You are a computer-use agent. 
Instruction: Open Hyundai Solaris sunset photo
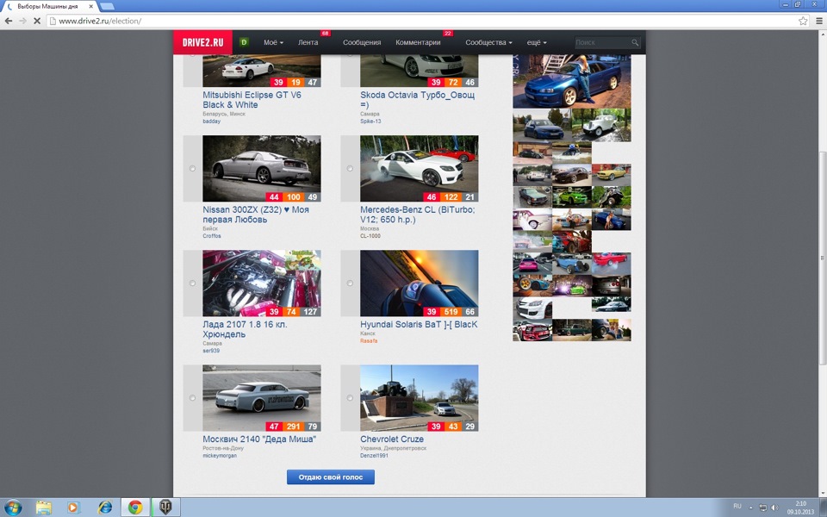click(420, 283)
